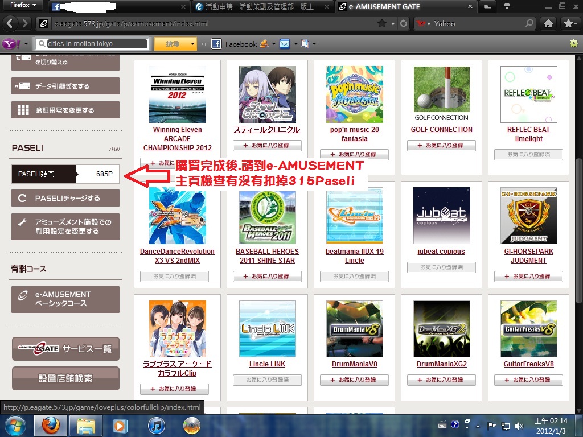Click the PASELI charge button

65,198
